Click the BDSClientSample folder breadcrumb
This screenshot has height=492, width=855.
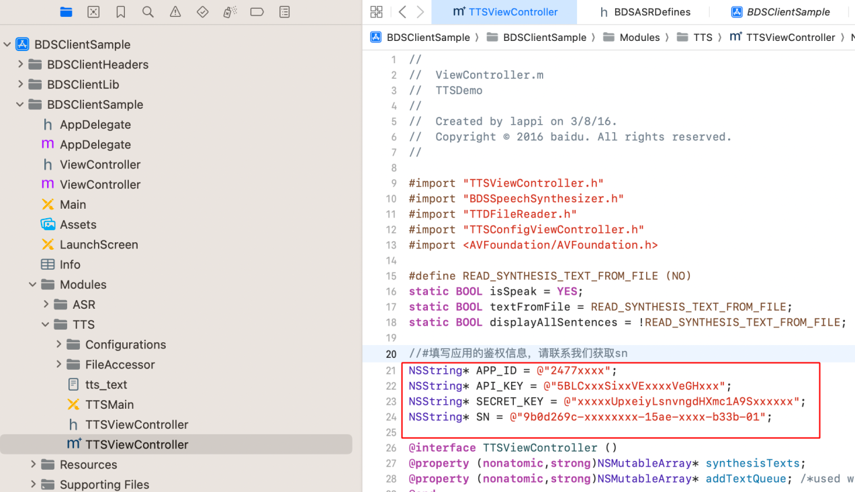pyautogui.click(x=537, y=38)
